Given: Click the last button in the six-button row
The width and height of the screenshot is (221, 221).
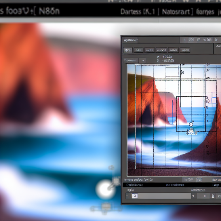Looking at the screenshot, I should pos(185,50).
